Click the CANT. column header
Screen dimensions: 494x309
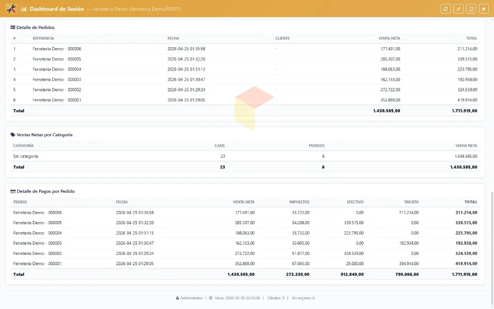[x=220, y=145]
